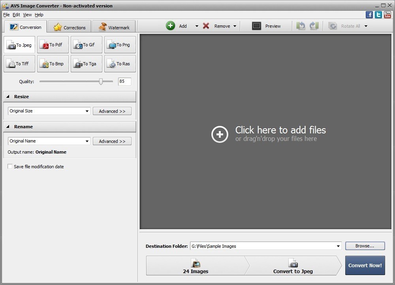Choose the To Tiff conversion option
Image resolution: width=395 pixels, height=285 pixels.
pos(19,64)
